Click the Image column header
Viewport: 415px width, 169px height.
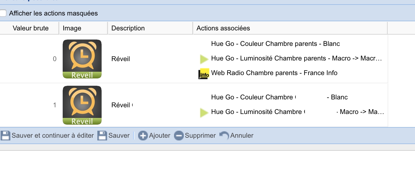tap(83, 28)
